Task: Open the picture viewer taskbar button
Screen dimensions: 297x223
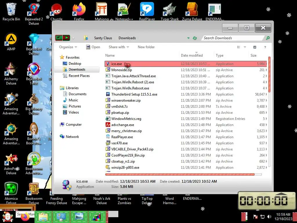Action: tap(79, 217)
